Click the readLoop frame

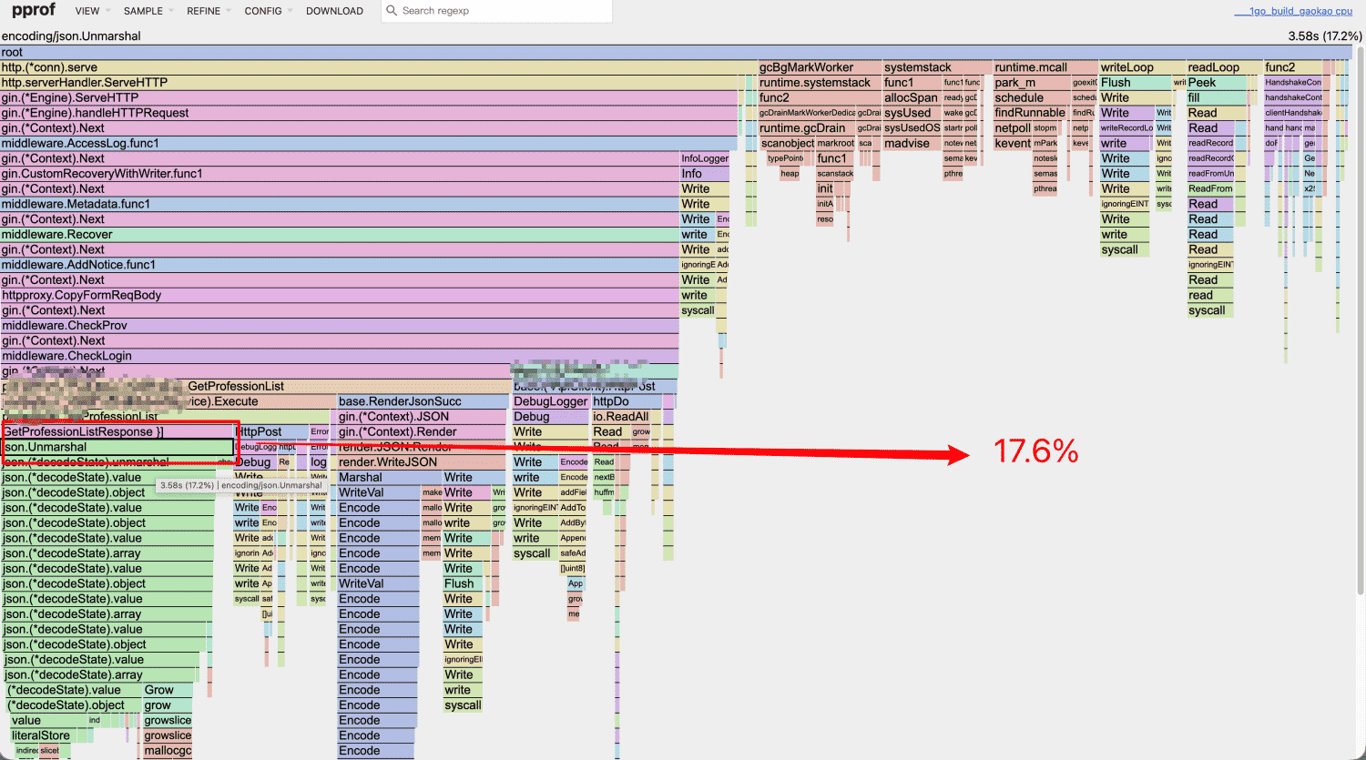tap(1223, 67)
